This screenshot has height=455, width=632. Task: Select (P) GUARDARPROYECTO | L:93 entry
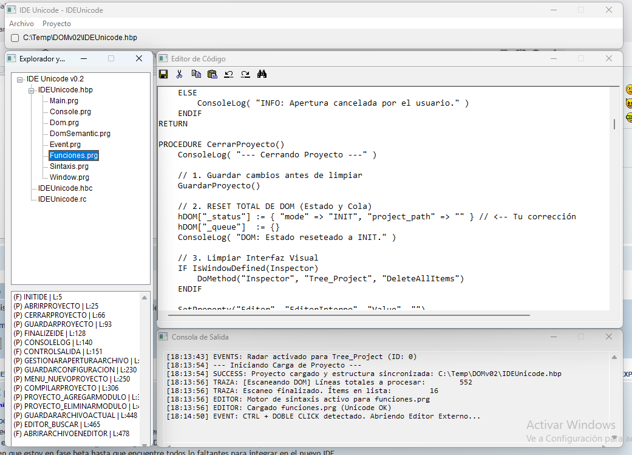pos(63,324)
